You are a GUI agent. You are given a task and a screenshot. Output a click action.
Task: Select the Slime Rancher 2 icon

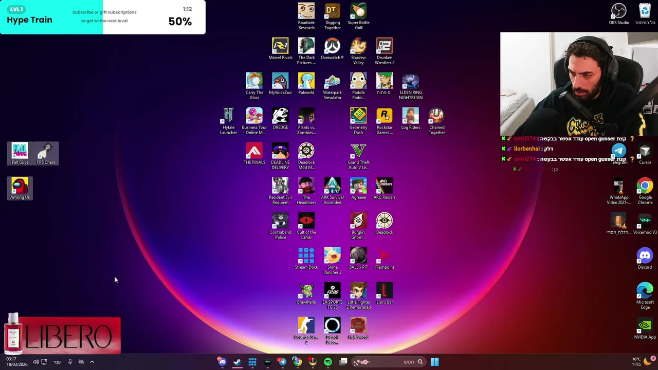point(332,261)
